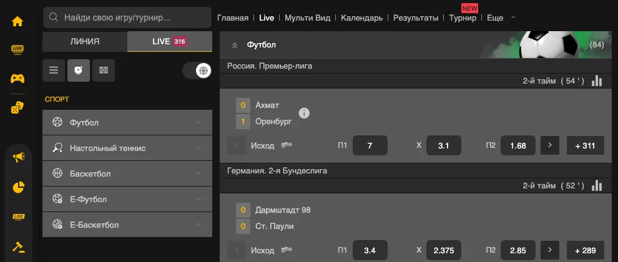The height and width of the screenshot is (262, 618).
Task: Open Германия. 2-я Бундеслига league heading
Action: [277, 170]
